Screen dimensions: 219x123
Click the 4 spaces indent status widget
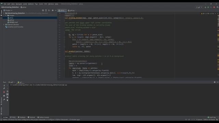tap(199, 120)
